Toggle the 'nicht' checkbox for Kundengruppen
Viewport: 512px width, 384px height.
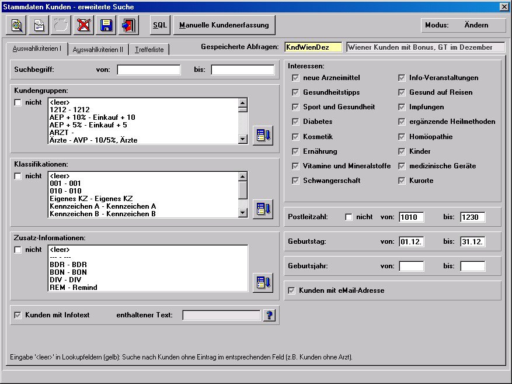click(18, 103)
